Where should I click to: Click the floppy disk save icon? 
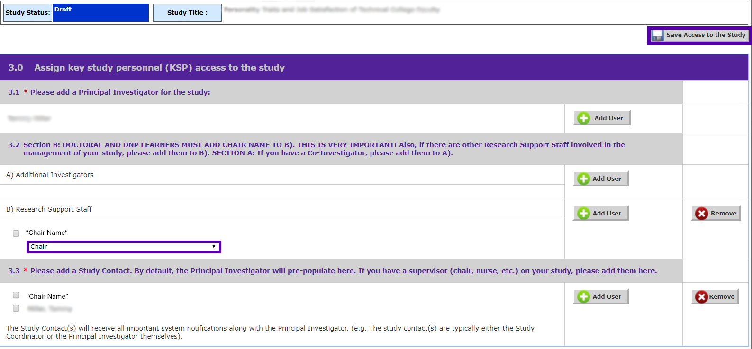tap(657, 36)
